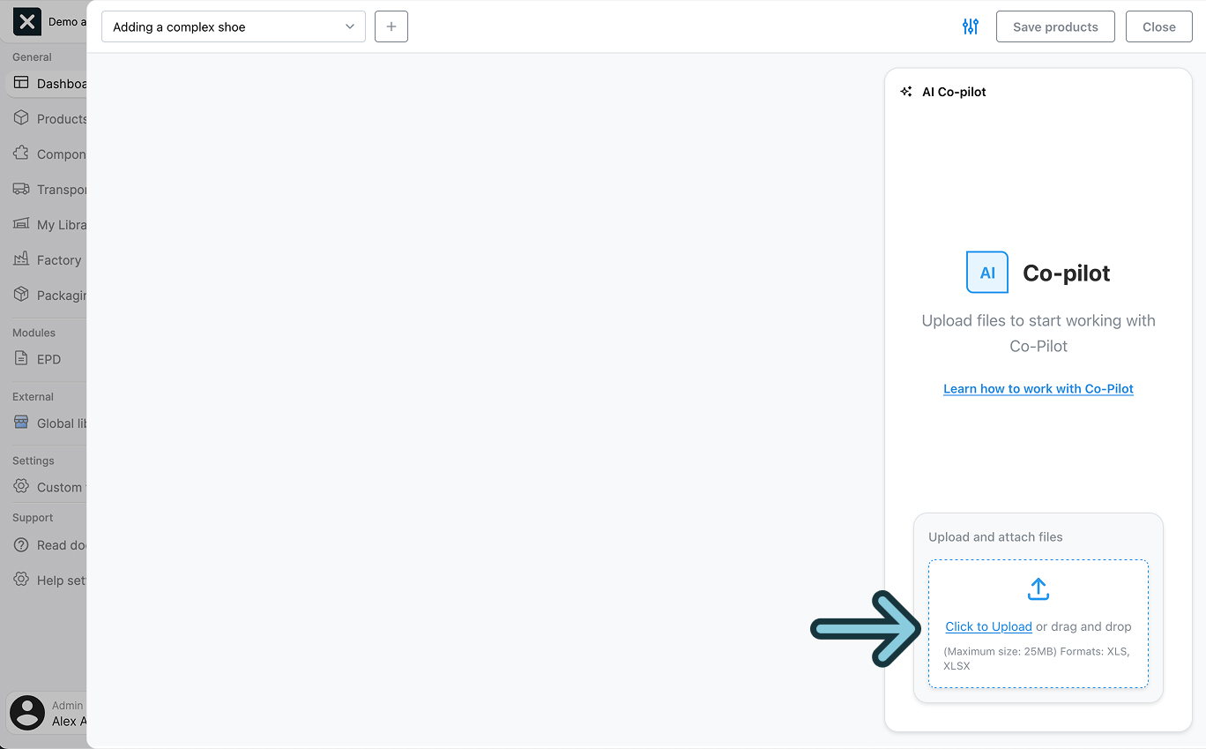Click the upload arrow icon in drop zone

(x=1038, y=588)
